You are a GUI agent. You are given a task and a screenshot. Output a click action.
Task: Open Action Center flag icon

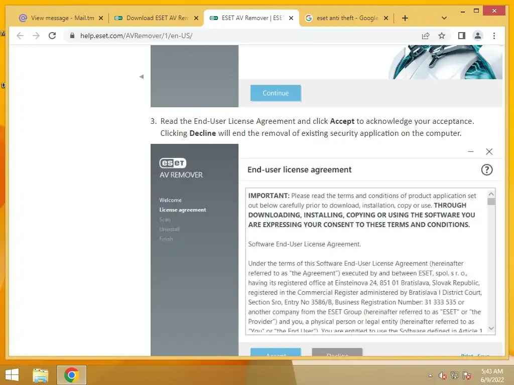click(467, 375)
